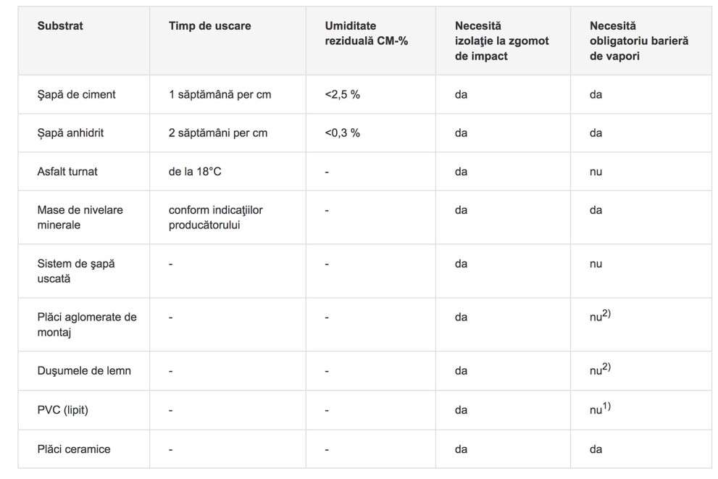Click Necesită obligatoriu barieră de vapori header
The width and height of the screenshot is (718, 479).
pyautogui.click(x=639, y=41)
